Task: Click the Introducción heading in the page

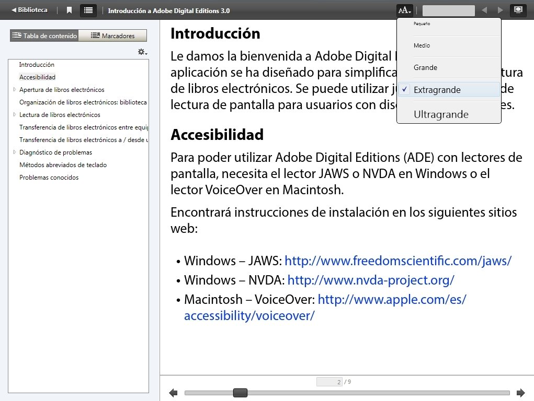Action: pos(215,33)
